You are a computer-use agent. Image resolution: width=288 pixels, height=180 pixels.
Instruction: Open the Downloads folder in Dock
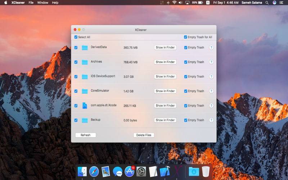point(194,172)
